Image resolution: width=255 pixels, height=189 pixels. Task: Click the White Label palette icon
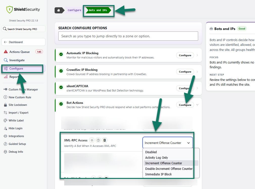tap(5, 120)
